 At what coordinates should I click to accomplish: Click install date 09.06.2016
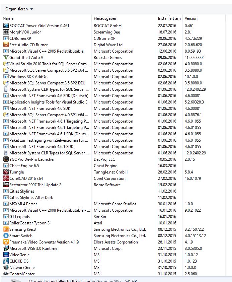click(x=167, y=57)
